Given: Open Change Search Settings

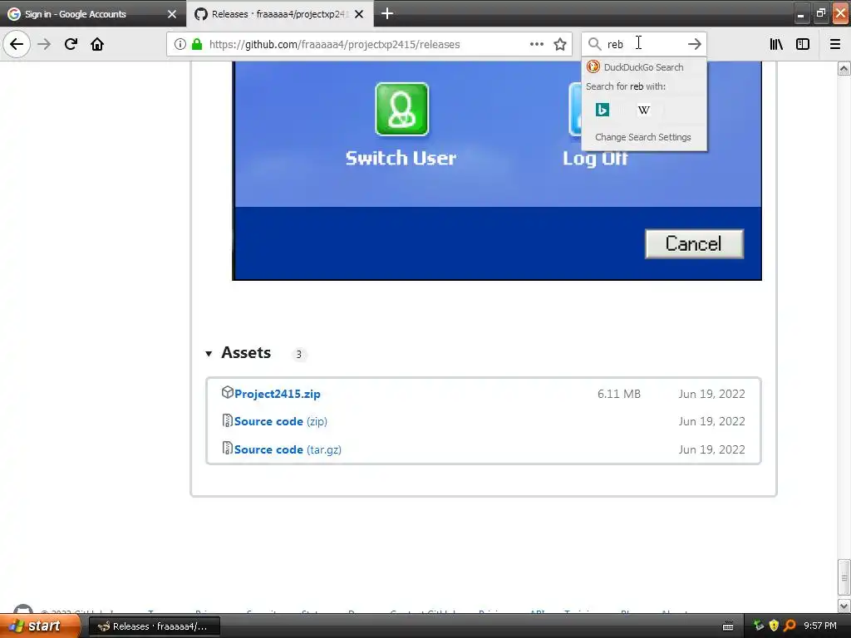Looking at the screenshot, I should (x=643, y=137).
